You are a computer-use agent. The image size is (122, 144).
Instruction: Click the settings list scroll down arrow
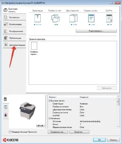[x=118, y=127]
